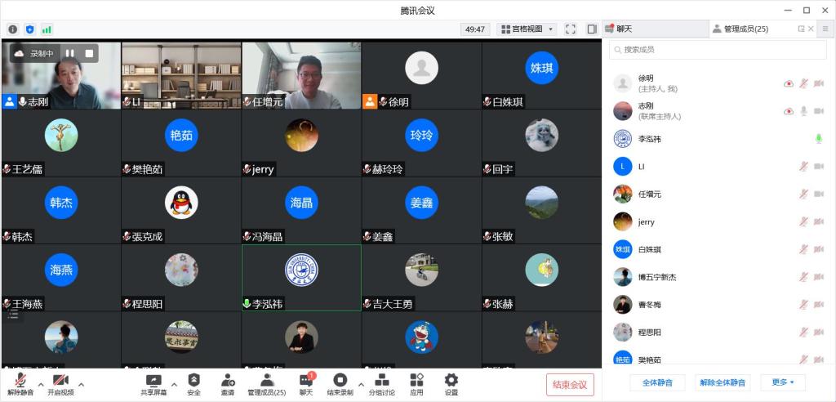The width and height of the screenshot is (836, 402).
Task: Expand the arrow next to 共享屏幕
Action: (173, 383)
